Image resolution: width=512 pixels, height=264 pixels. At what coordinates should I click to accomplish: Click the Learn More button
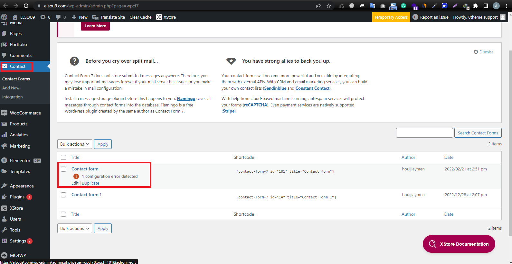click(95, 26)
